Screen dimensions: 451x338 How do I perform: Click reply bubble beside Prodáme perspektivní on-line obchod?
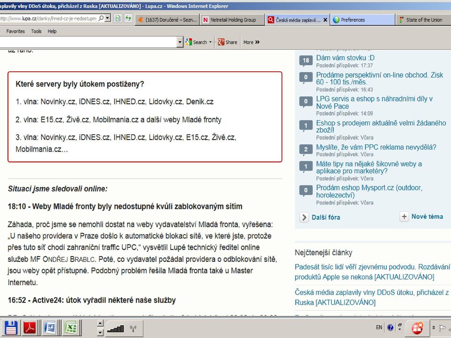coord(306,77)
